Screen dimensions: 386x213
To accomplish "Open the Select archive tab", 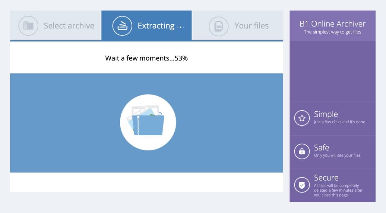I will pyautogui.click(x=55, y=26).
